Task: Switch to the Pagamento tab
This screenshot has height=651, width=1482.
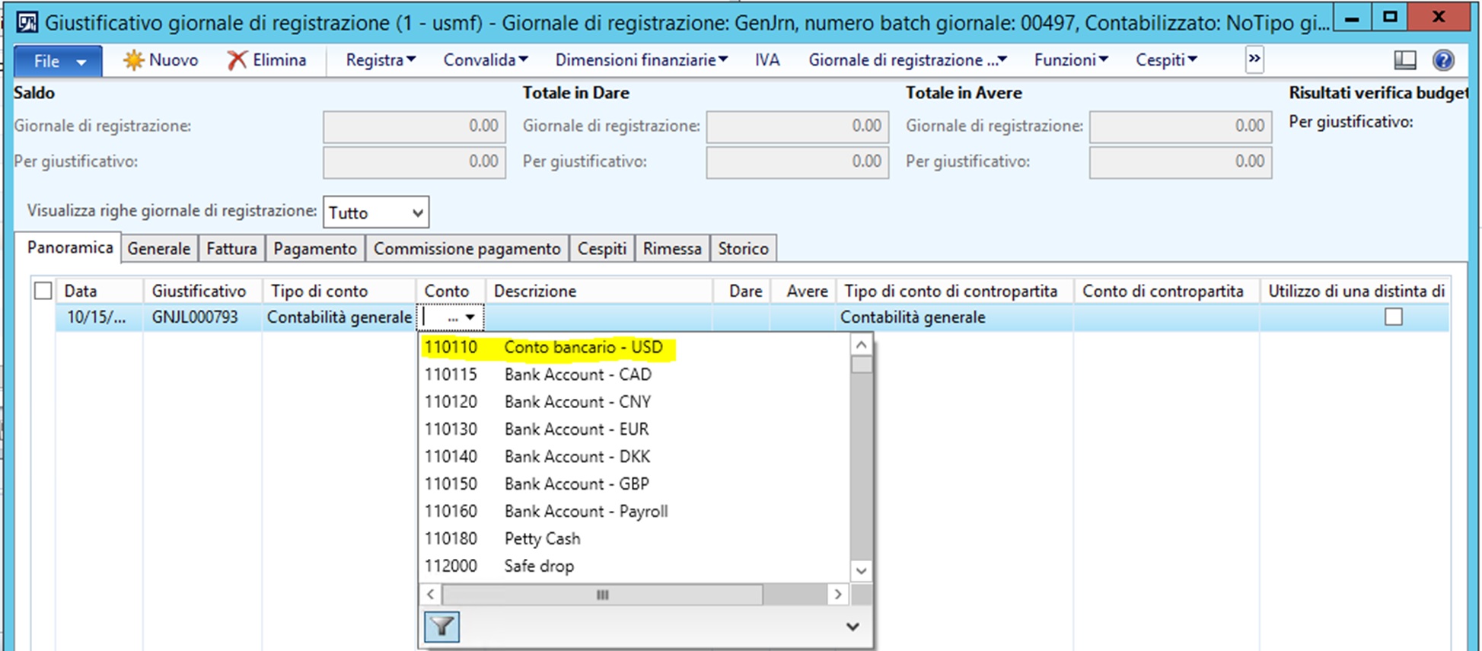Action: point(314,249)
